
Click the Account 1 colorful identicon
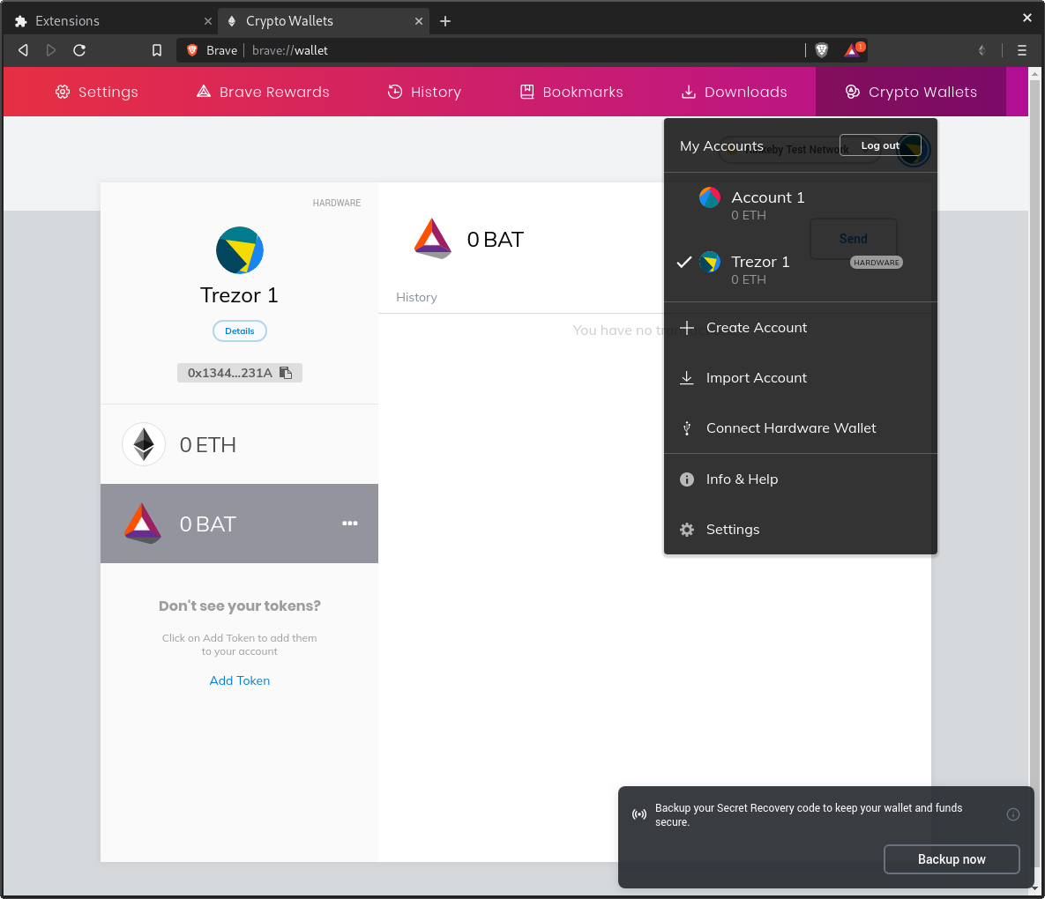click(710, 197)
